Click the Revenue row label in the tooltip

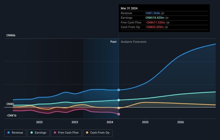click(126, 13)
